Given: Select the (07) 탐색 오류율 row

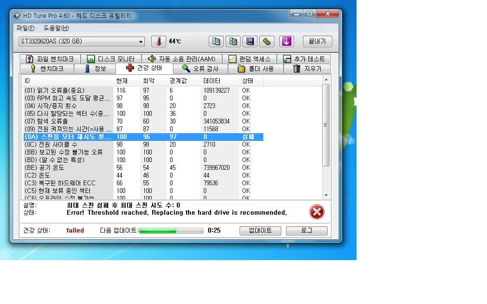Looking at the screenshot, I should (143, 121).
